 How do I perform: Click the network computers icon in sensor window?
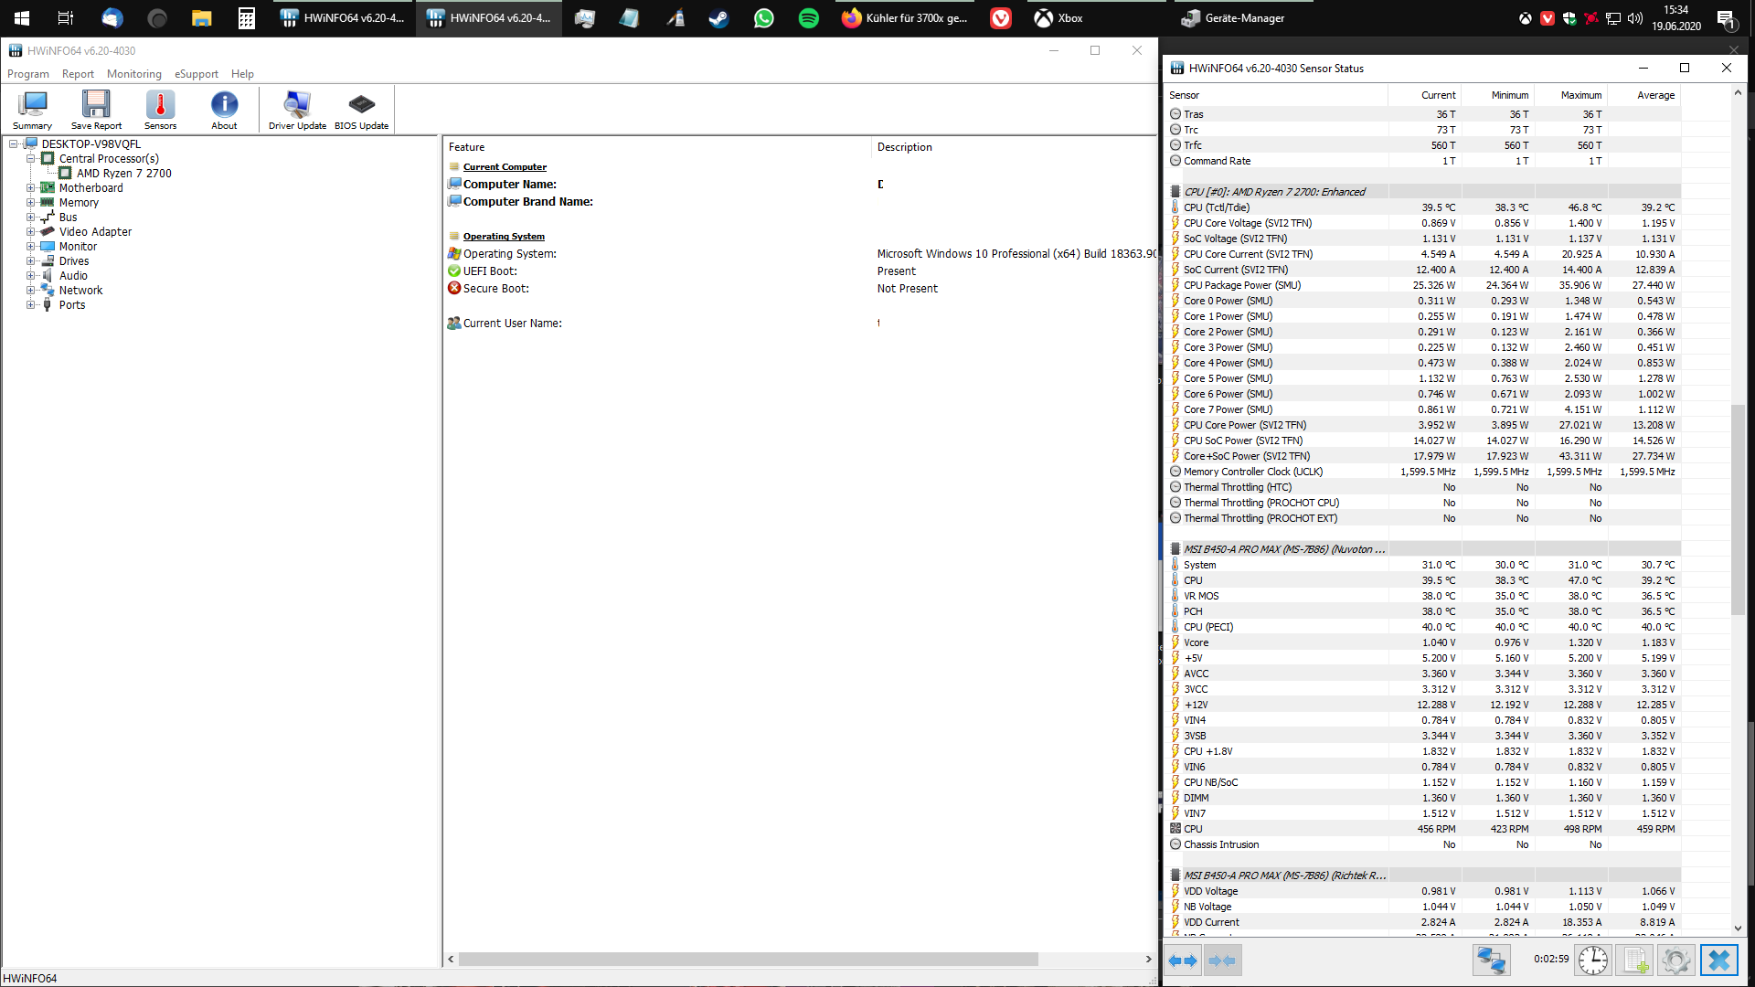1491,960
